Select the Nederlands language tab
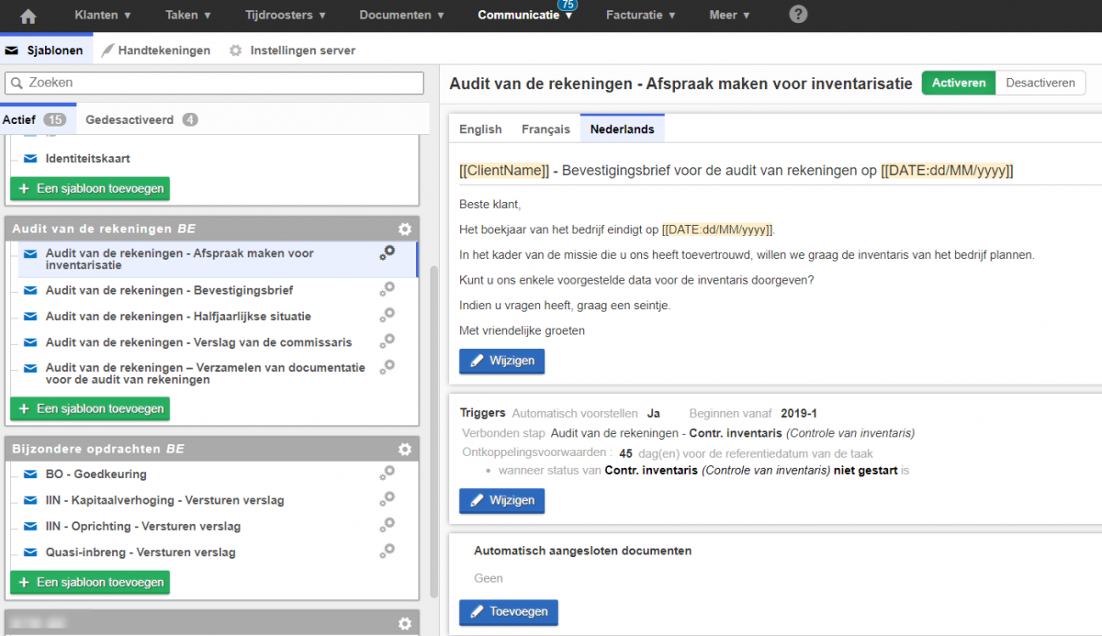This screenshot has height=636, width=1102. [x=622, y=129]
